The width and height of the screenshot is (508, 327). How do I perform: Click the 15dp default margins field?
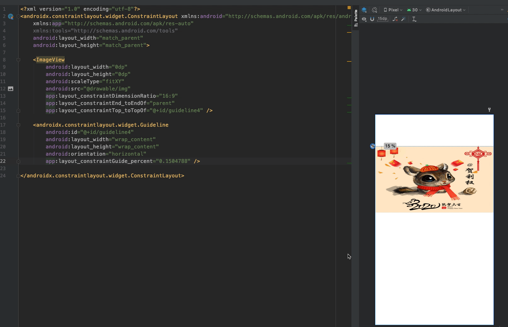[383, 19]
